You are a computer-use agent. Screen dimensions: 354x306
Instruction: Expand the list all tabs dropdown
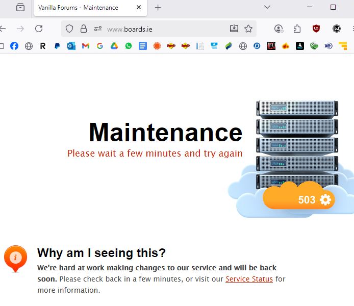[x=267, y=7]
